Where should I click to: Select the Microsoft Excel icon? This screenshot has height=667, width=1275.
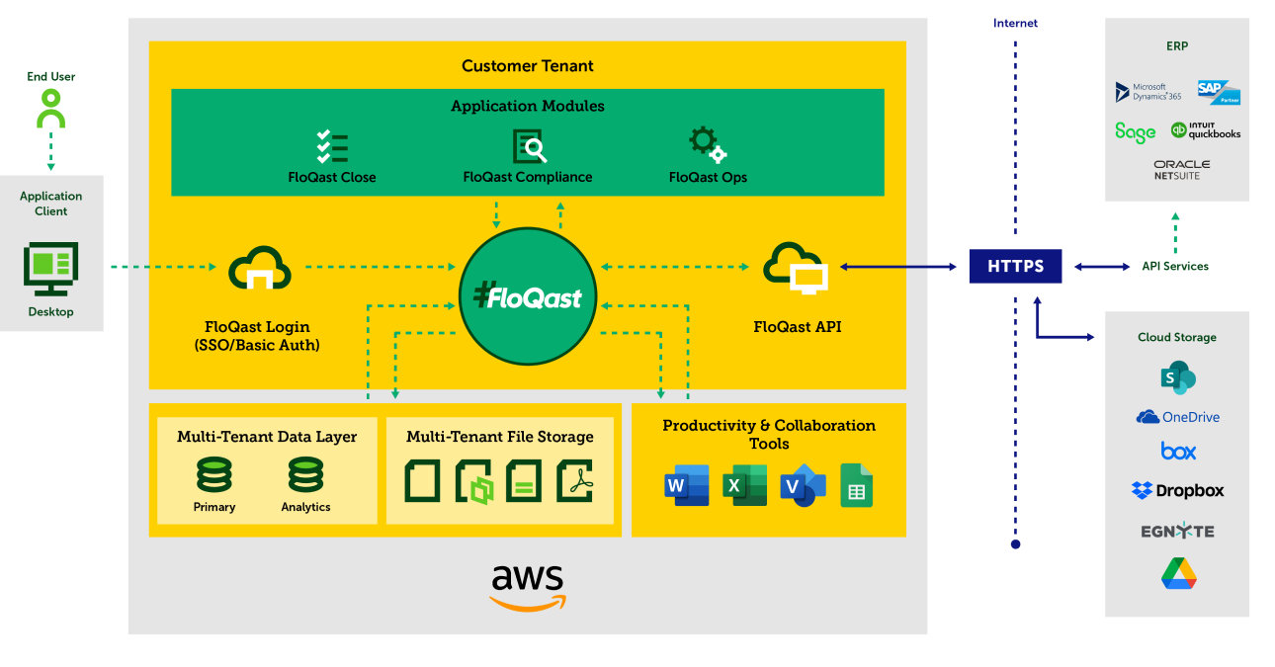[x=745, y=485]
